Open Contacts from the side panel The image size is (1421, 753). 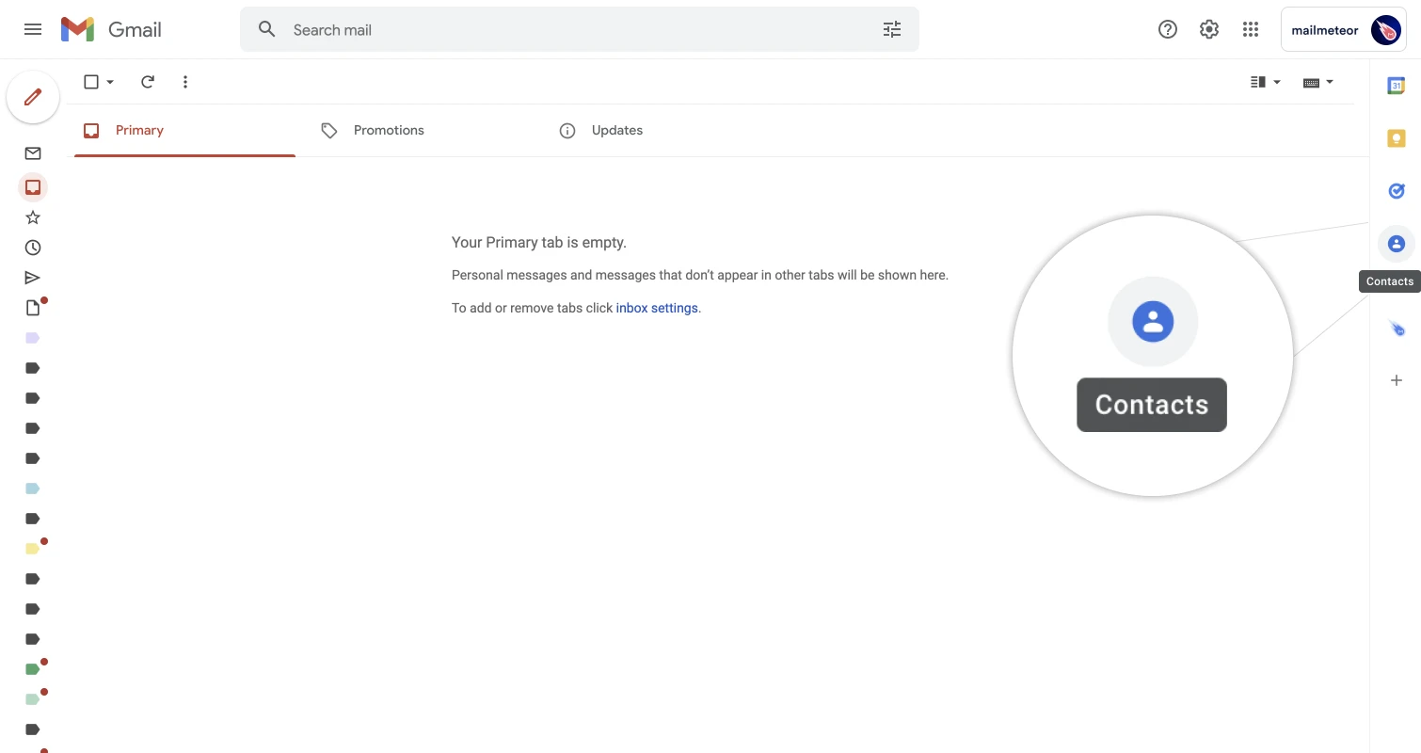(1397, 243)
